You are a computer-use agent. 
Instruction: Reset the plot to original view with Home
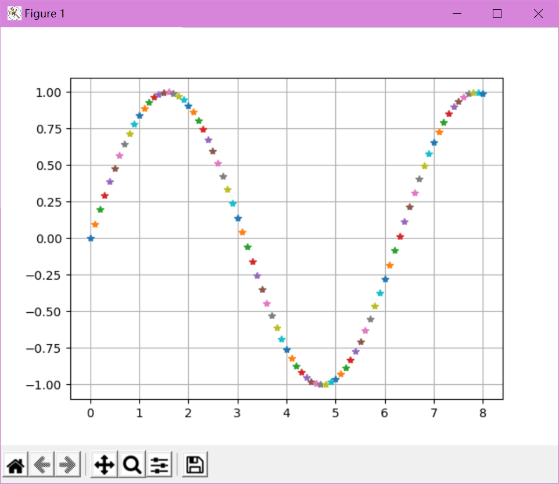(15, 464)
